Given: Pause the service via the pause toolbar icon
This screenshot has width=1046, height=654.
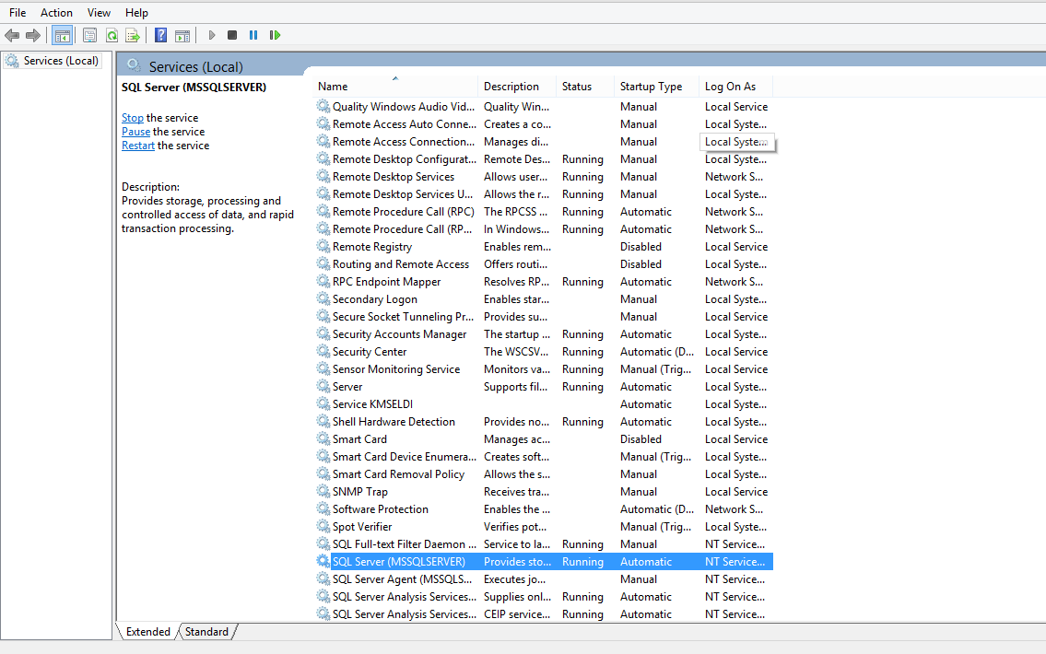Looking at the screenshot, I should click(x=253, y=34).
